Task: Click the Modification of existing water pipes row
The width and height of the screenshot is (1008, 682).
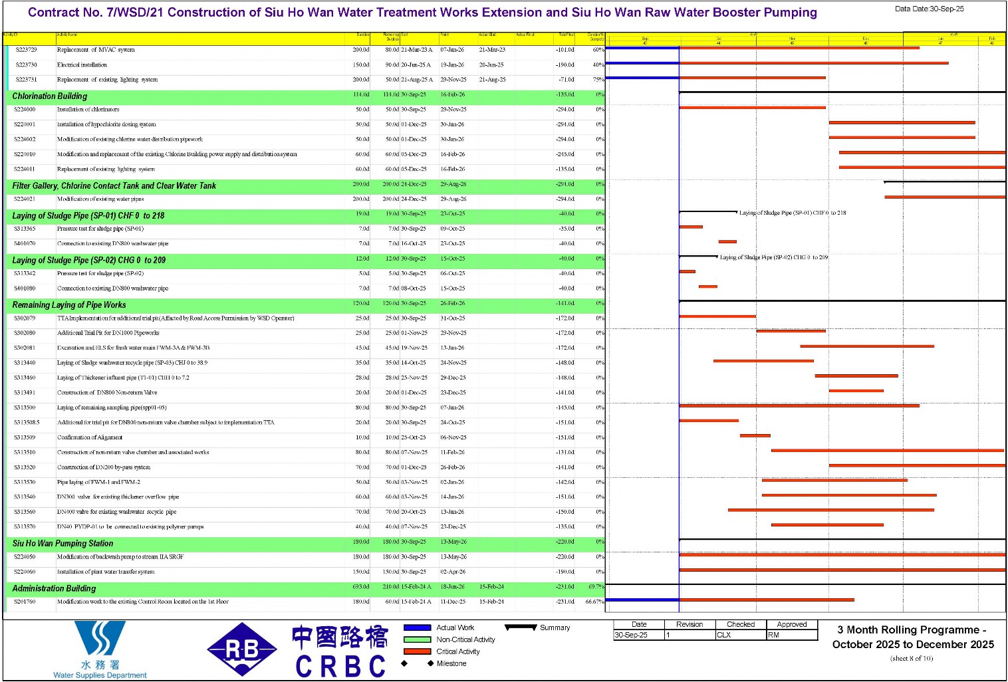Action: point(307,199)
